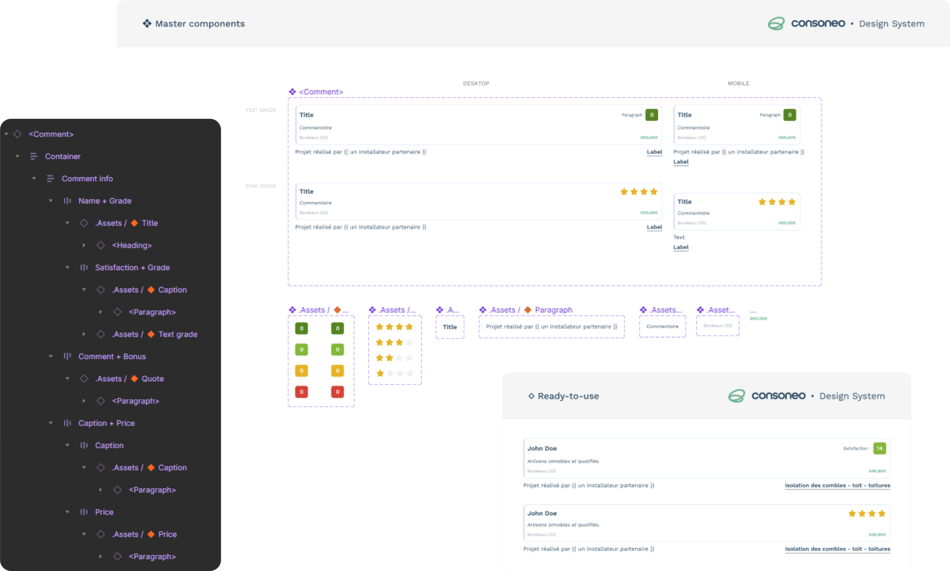Click the auto-layout icon next to Container
Screen dimensions: 950x571
[x=34, y=156]
